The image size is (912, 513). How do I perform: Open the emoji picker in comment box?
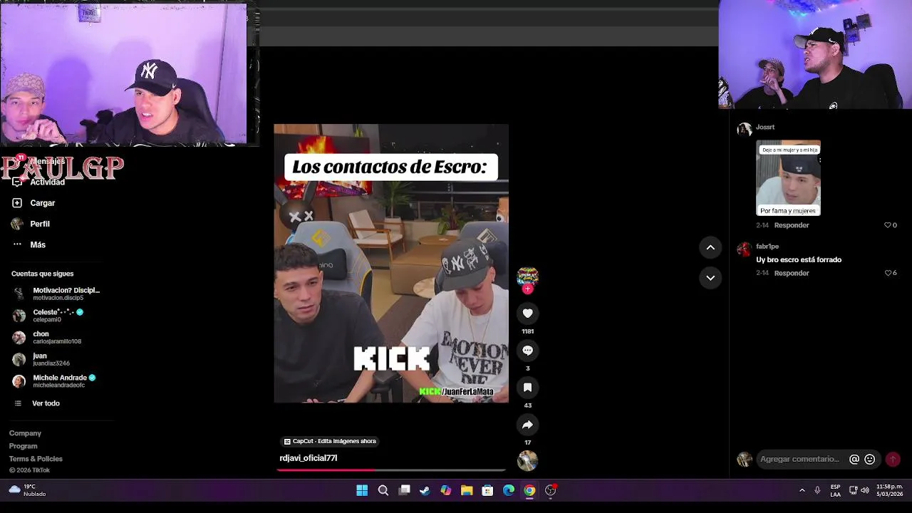[869, 460]
